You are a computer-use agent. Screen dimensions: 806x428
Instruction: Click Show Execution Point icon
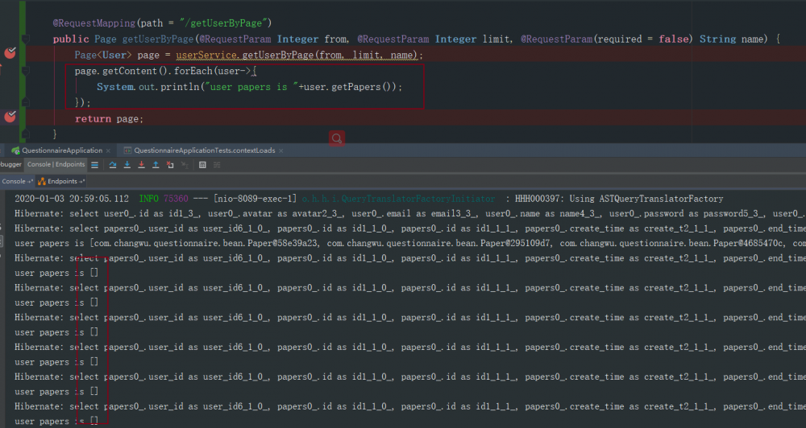[95, 165]
